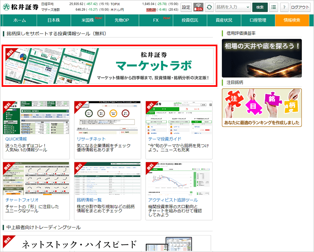The image size is (314, 252).
Task: Open the ホーム tab
Action: 20,20
